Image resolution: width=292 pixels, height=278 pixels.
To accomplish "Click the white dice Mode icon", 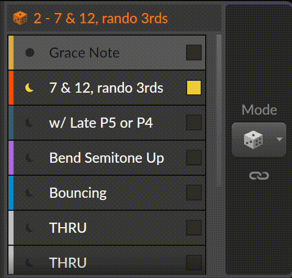I will (x=253, y=140).
